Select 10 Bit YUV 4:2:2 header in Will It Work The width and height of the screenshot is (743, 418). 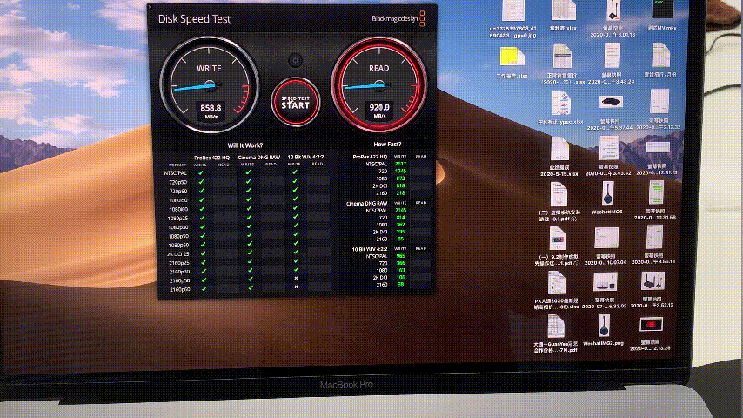(x=305, y=157)
